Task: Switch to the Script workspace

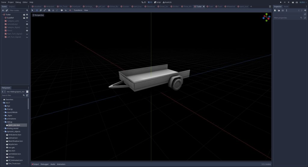Action: (x=157, y=2)
